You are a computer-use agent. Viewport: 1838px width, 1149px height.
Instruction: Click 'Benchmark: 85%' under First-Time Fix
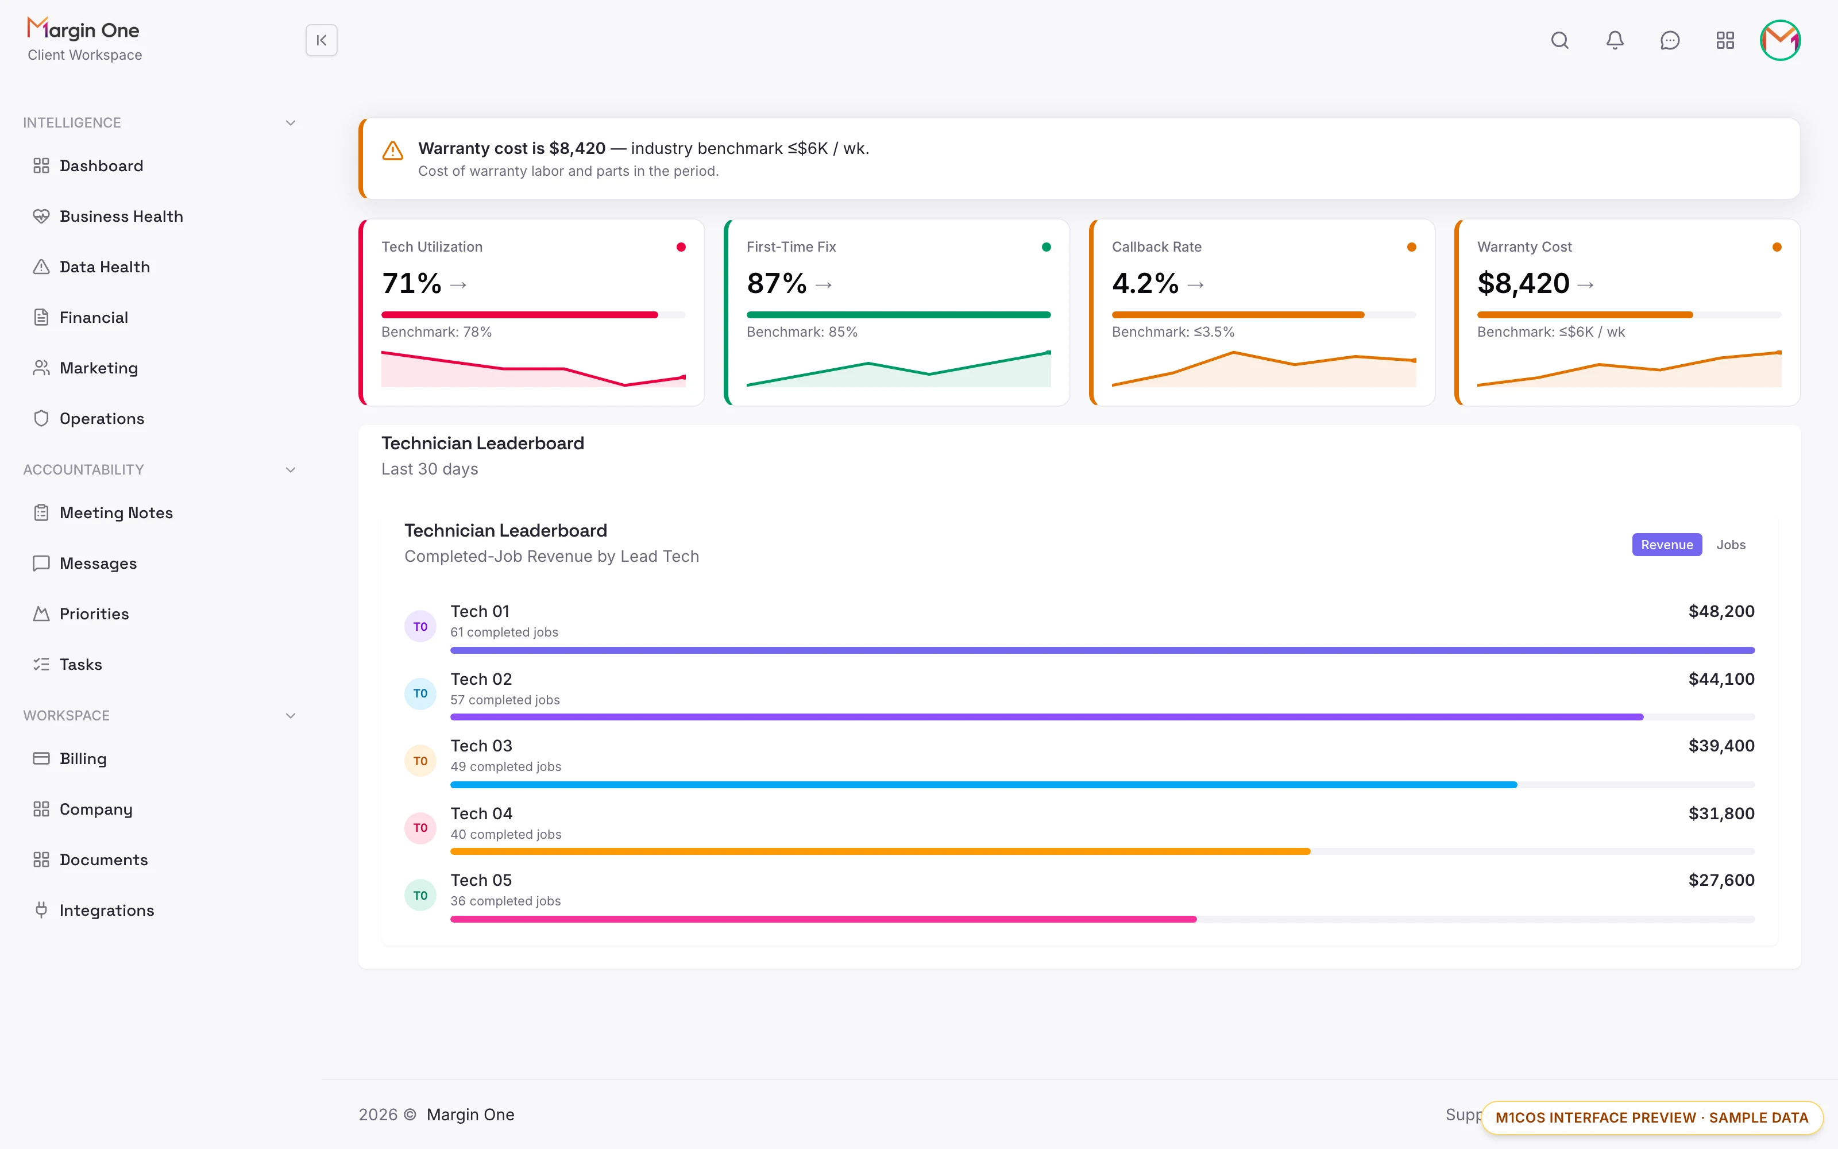coord(802,332)
